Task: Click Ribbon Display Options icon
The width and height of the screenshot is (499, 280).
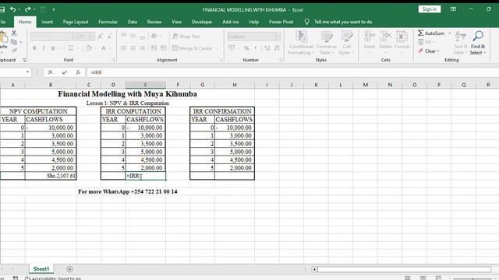Action: click(x=453, y=9)
